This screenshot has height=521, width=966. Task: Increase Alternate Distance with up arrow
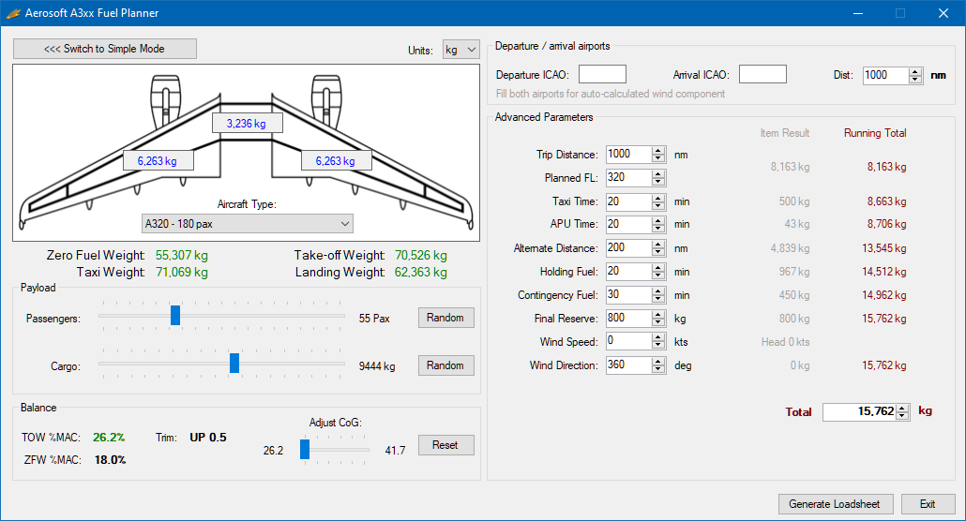[658, 245]
